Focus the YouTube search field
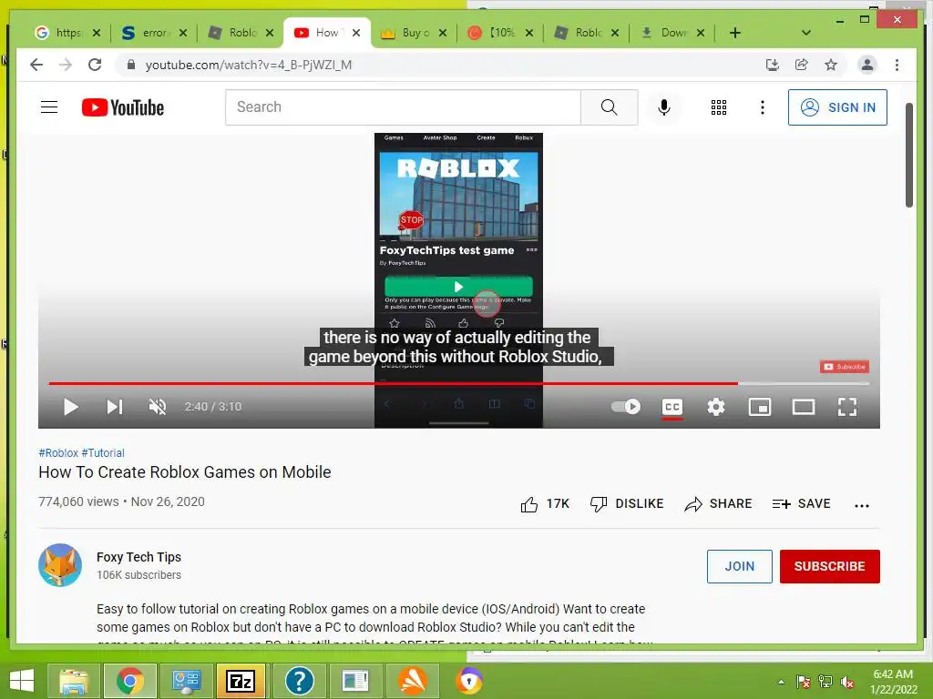933x699 pixels. tap(403, 107)
